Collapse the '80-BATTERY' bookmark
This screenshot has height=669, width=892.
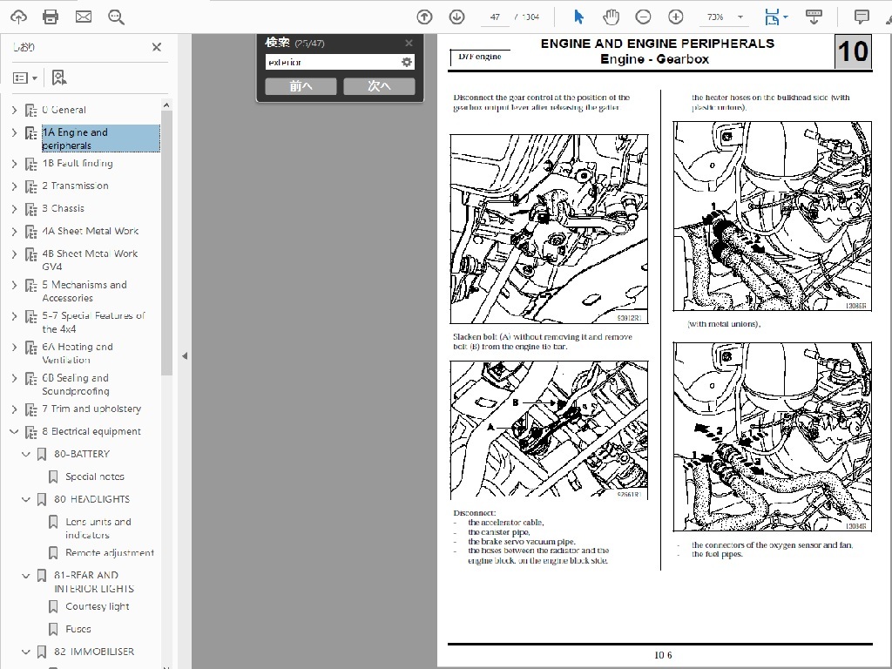click(25, 454)
